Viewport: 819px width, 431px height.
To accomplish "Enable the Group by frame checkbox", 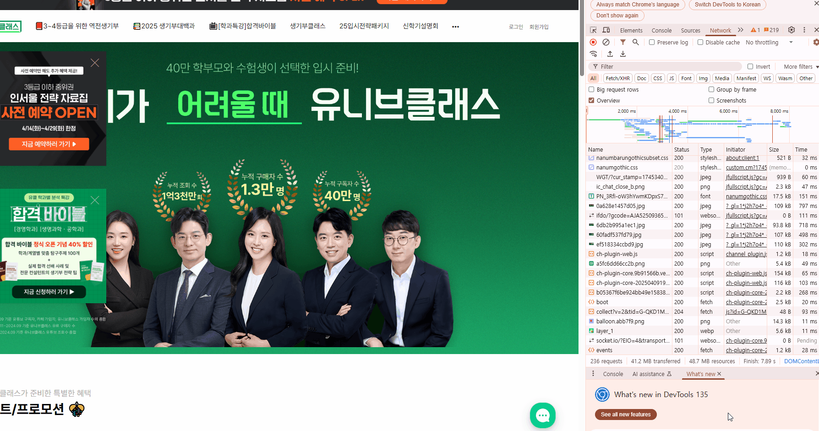I will click(711, 89).
